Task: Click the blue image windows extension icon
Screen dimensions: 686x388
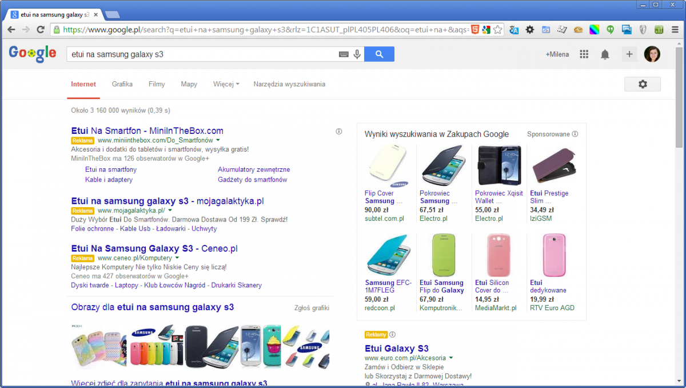Action: point(627,29)
